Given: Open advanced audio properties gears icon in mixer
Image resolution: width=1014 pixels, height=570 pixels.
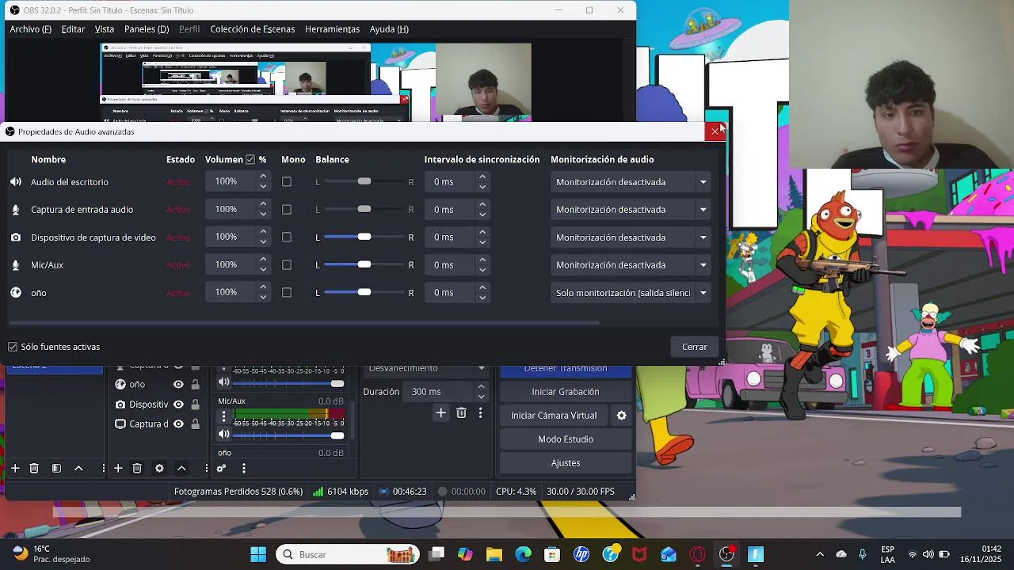Looking at the screenshot, I should (222, 469).
